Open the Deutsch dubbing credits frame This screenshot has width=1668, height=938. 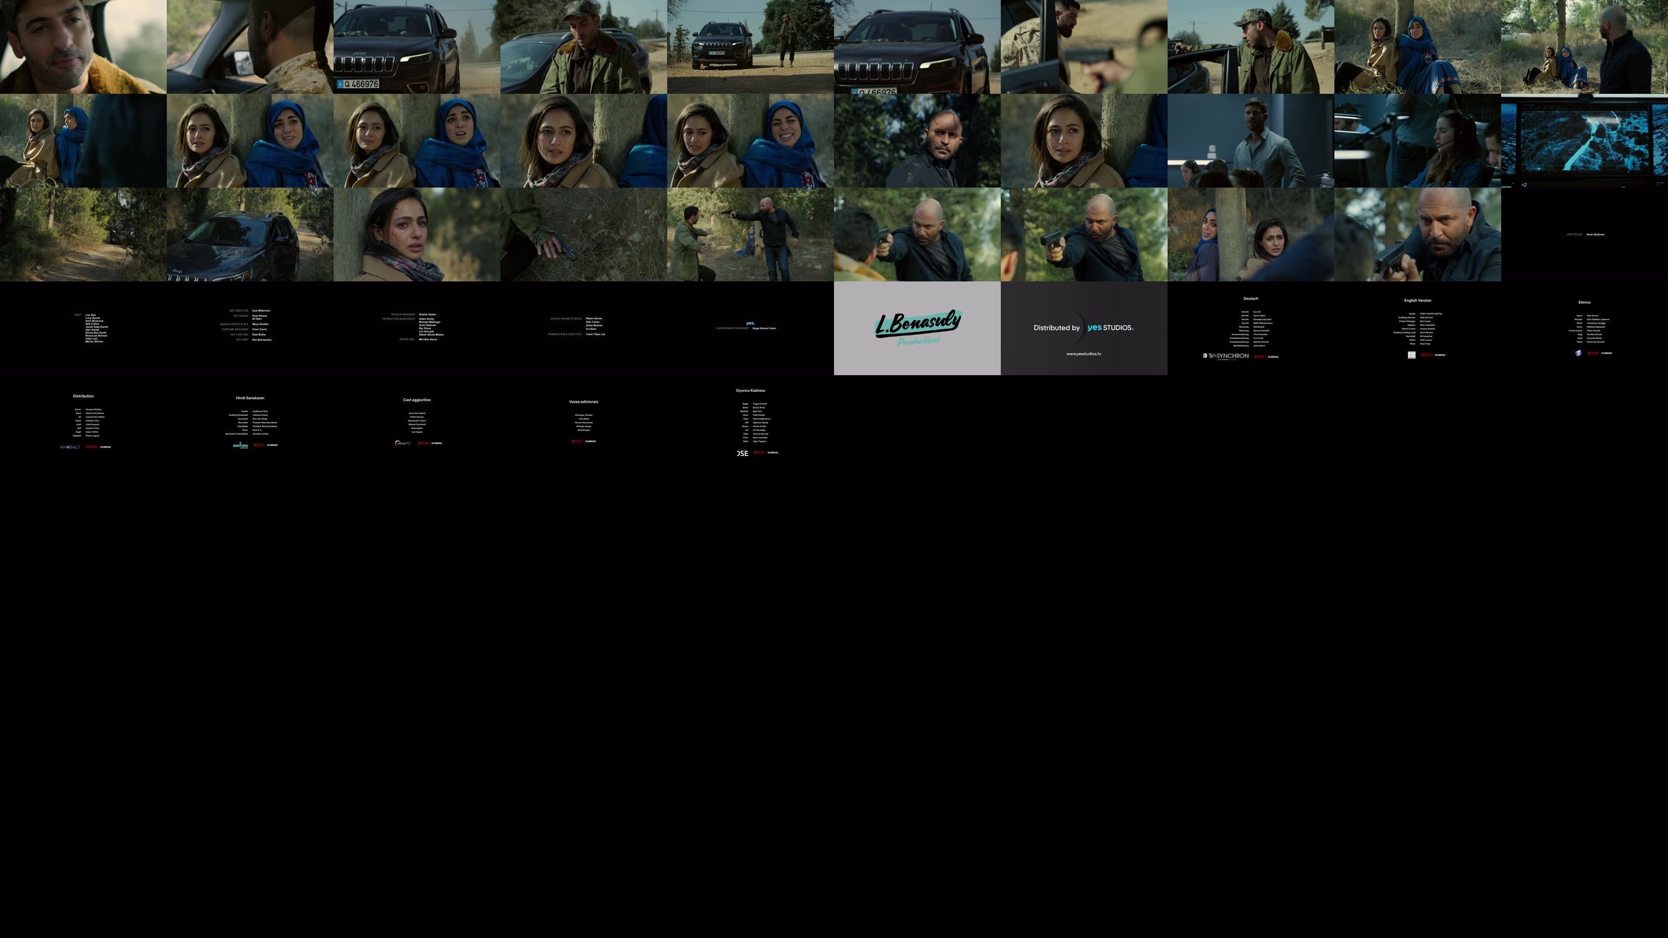(x=1250, y=328)
